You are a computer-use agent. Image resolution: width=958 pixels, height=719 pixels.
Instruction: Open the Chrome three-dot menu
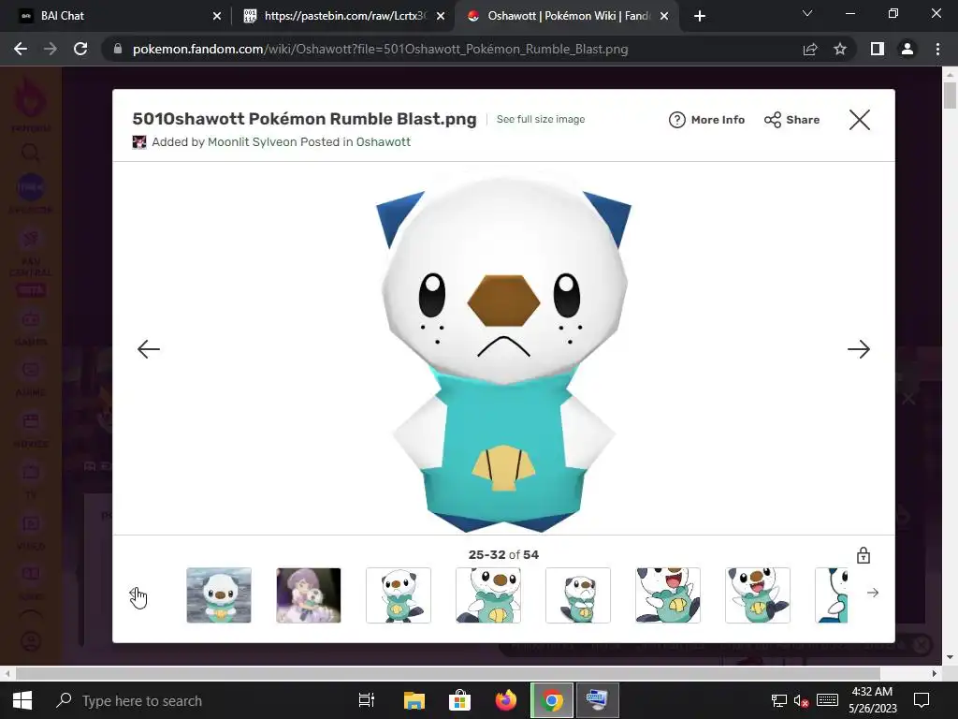click(x=937, y=49)
